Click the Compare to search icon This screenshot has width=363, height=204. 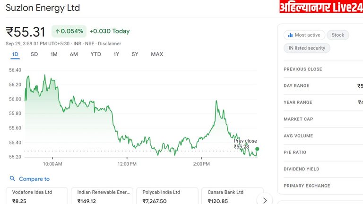coord(12,179)
